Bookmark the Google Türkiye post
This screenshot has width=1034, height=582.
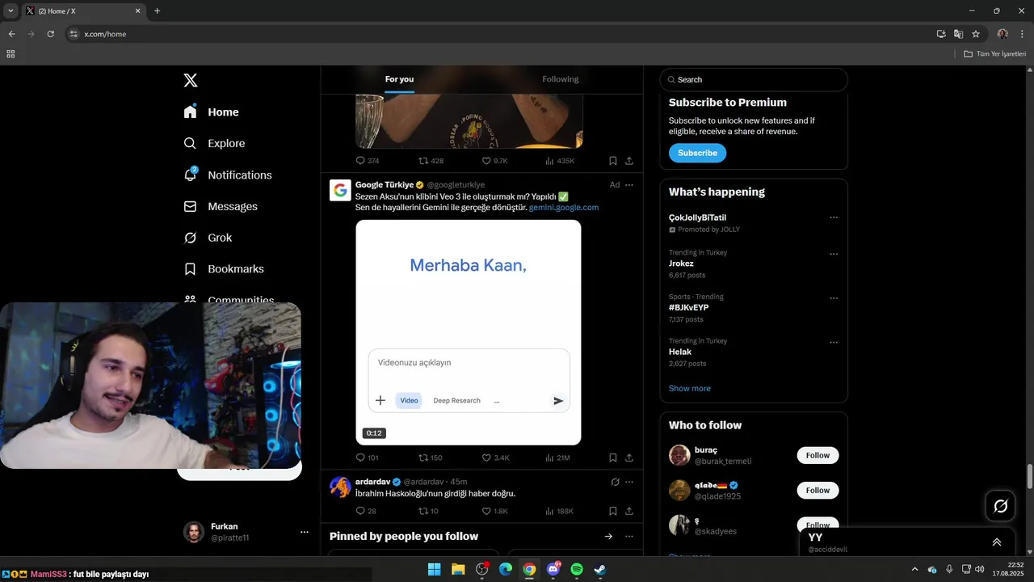(x=613, y=458)
